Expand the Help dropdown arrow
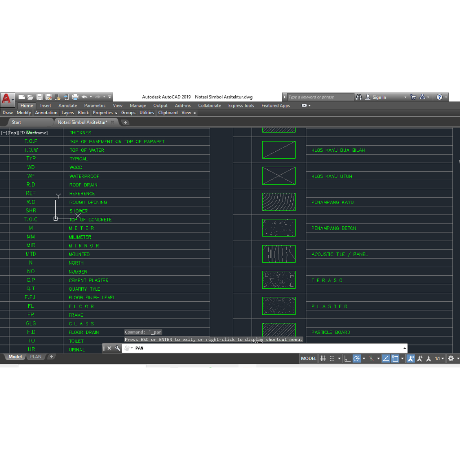 [446, 97]
